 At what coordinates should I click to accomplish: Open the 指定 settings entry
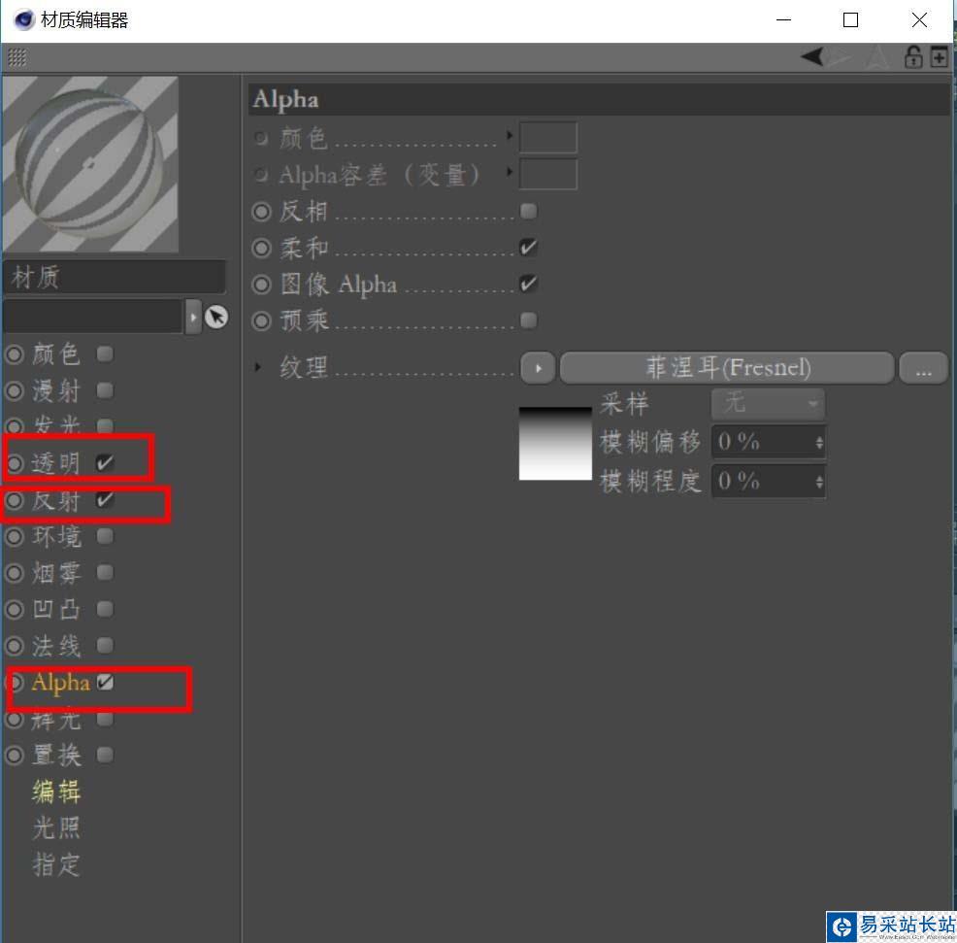click(x=56, y=865)
